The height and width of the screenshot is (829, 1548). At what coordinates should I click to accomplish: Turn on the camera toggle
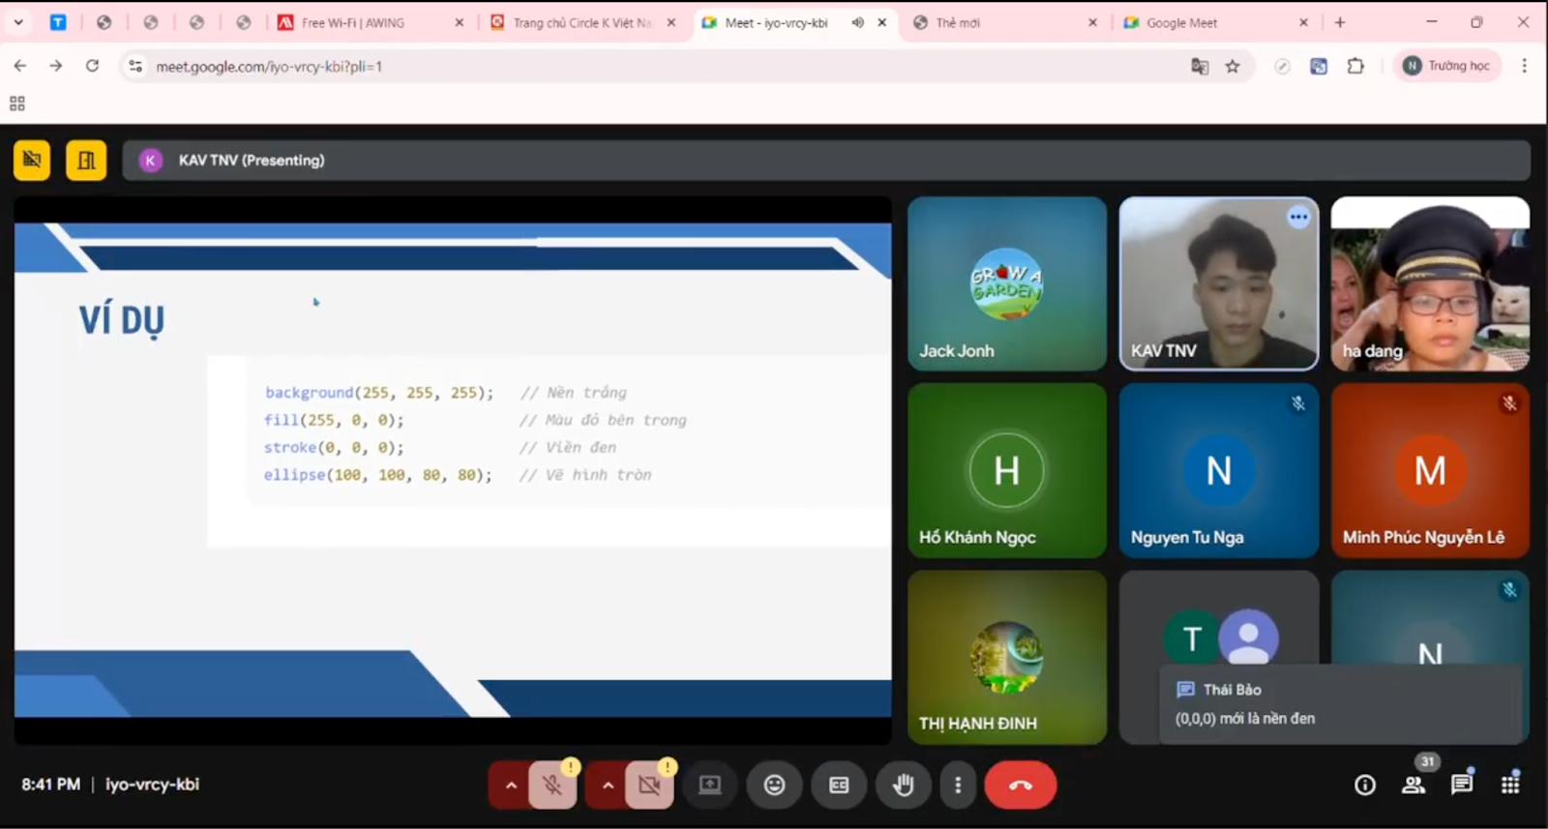pos(649,785)
